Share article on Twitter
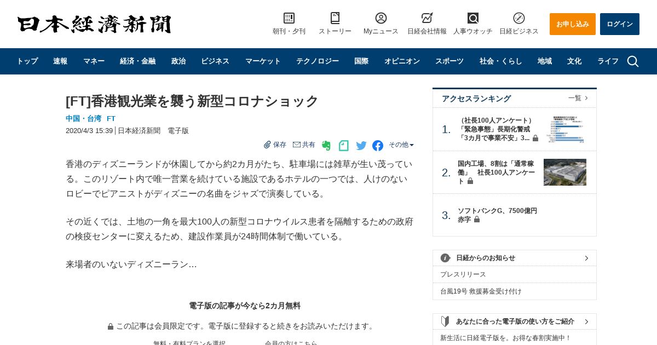 tap(361, 146)
